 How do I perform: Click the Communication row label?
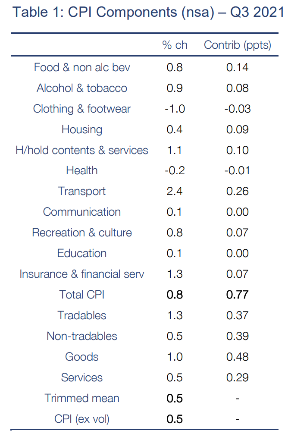tap(82, 212)
